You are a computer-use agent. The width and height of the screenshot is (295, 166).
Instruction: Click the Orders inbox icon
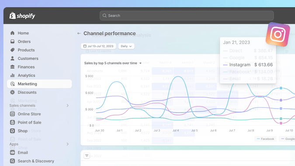point(12,41)
